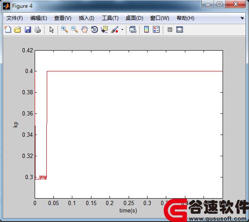
Task: Click the dock figure arrow in menu bar
Action: pos(242,18)
